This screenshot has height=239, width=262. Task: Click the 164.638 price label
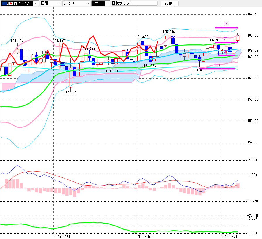pos(142,37)
